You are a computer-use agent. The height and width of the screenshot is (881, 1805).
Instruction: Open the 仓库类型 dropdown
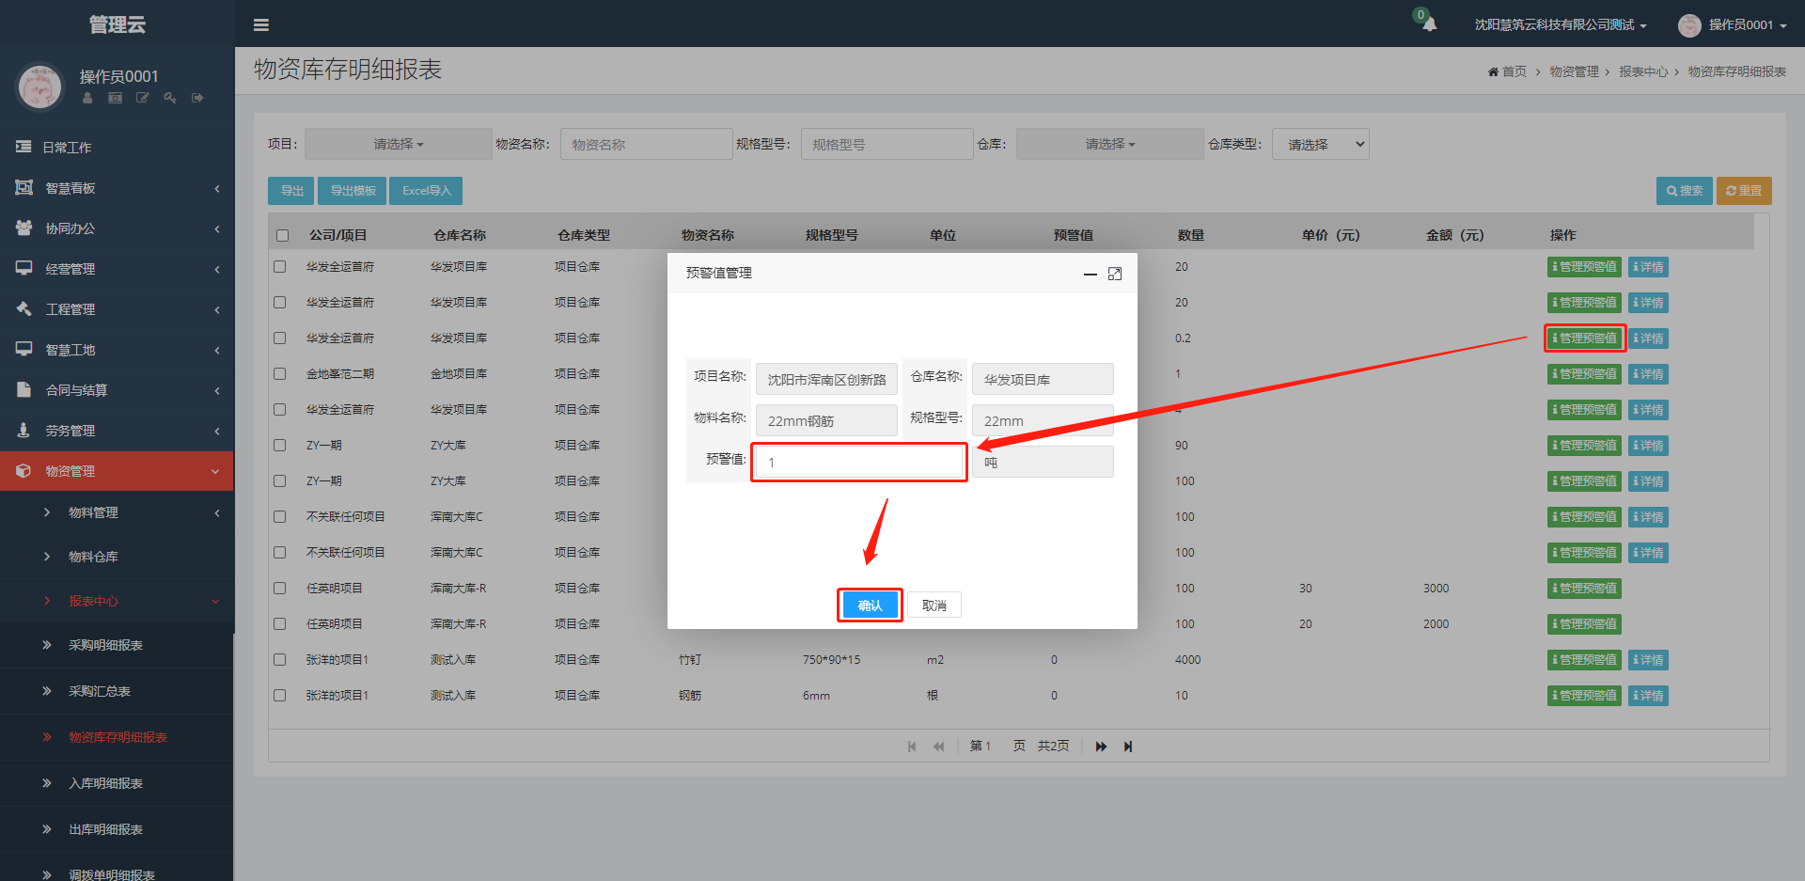[1320, 144]
